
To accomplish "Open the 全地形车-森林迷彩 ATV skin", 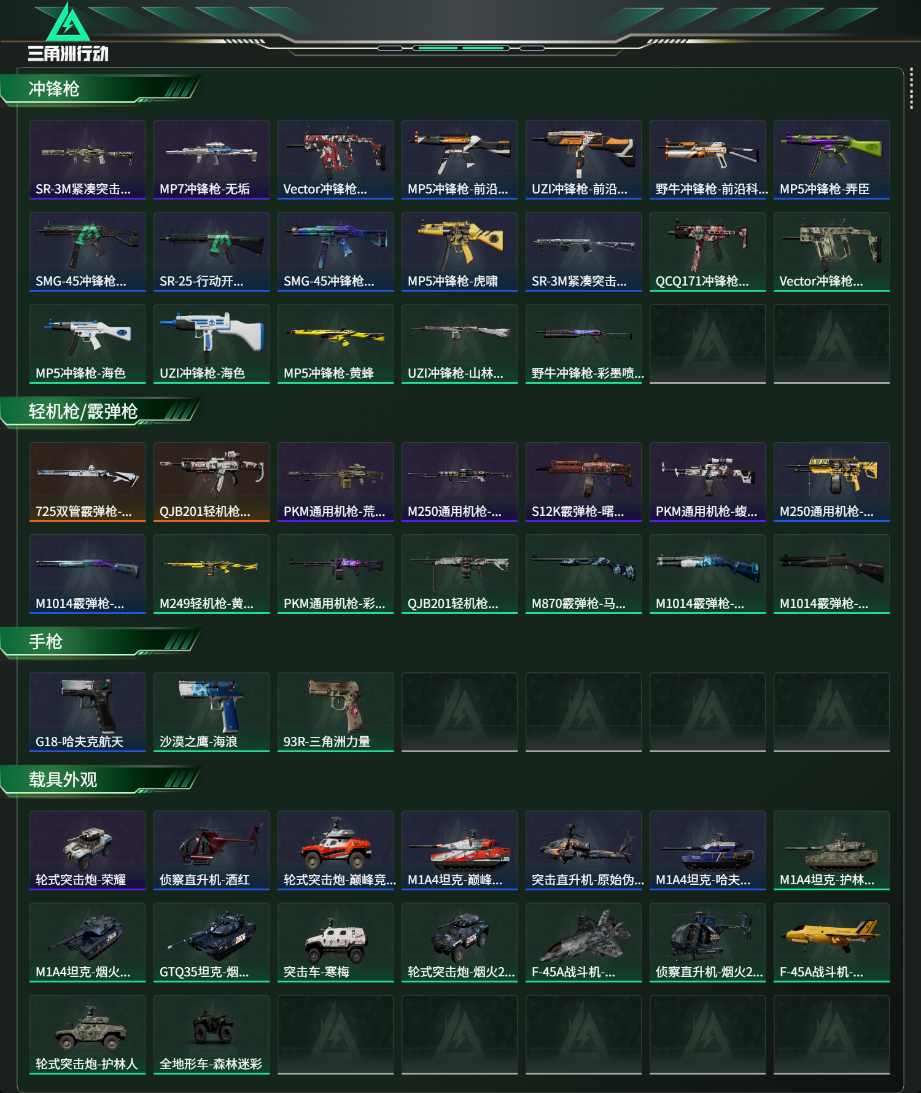I will [x=211, y=1035].
